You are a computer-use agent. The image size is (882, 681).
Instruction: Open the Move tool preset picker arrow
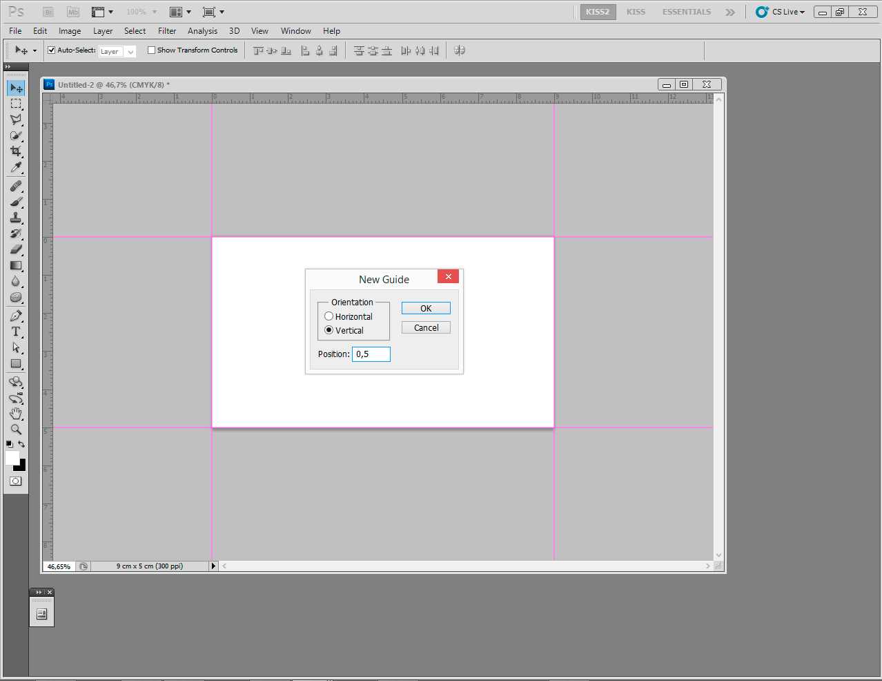(35, 50)
